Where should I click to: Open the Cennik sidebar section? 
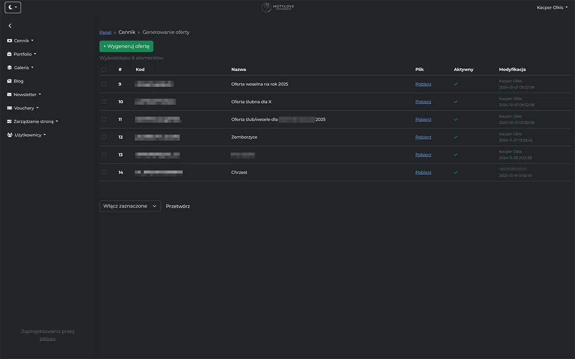[20, 40]
